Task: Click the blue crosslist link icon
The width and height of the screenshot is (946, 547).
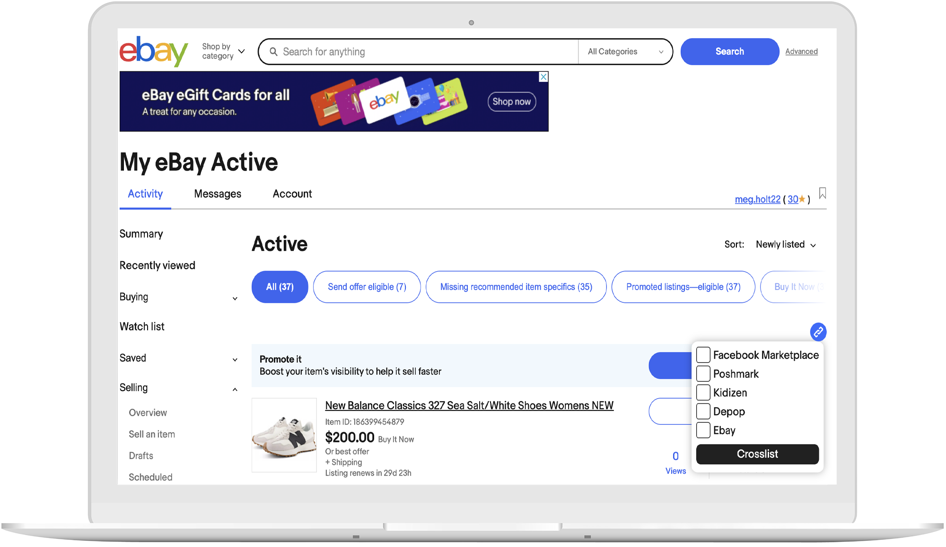Action: [x=818, y=332]
